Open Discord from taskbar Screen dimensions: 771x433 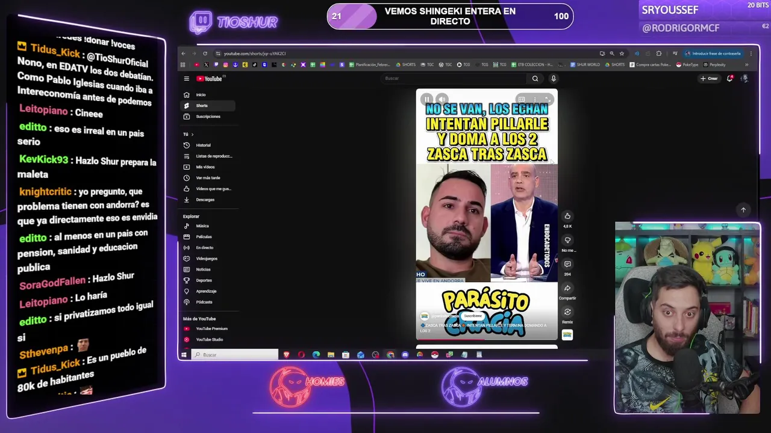405,355
